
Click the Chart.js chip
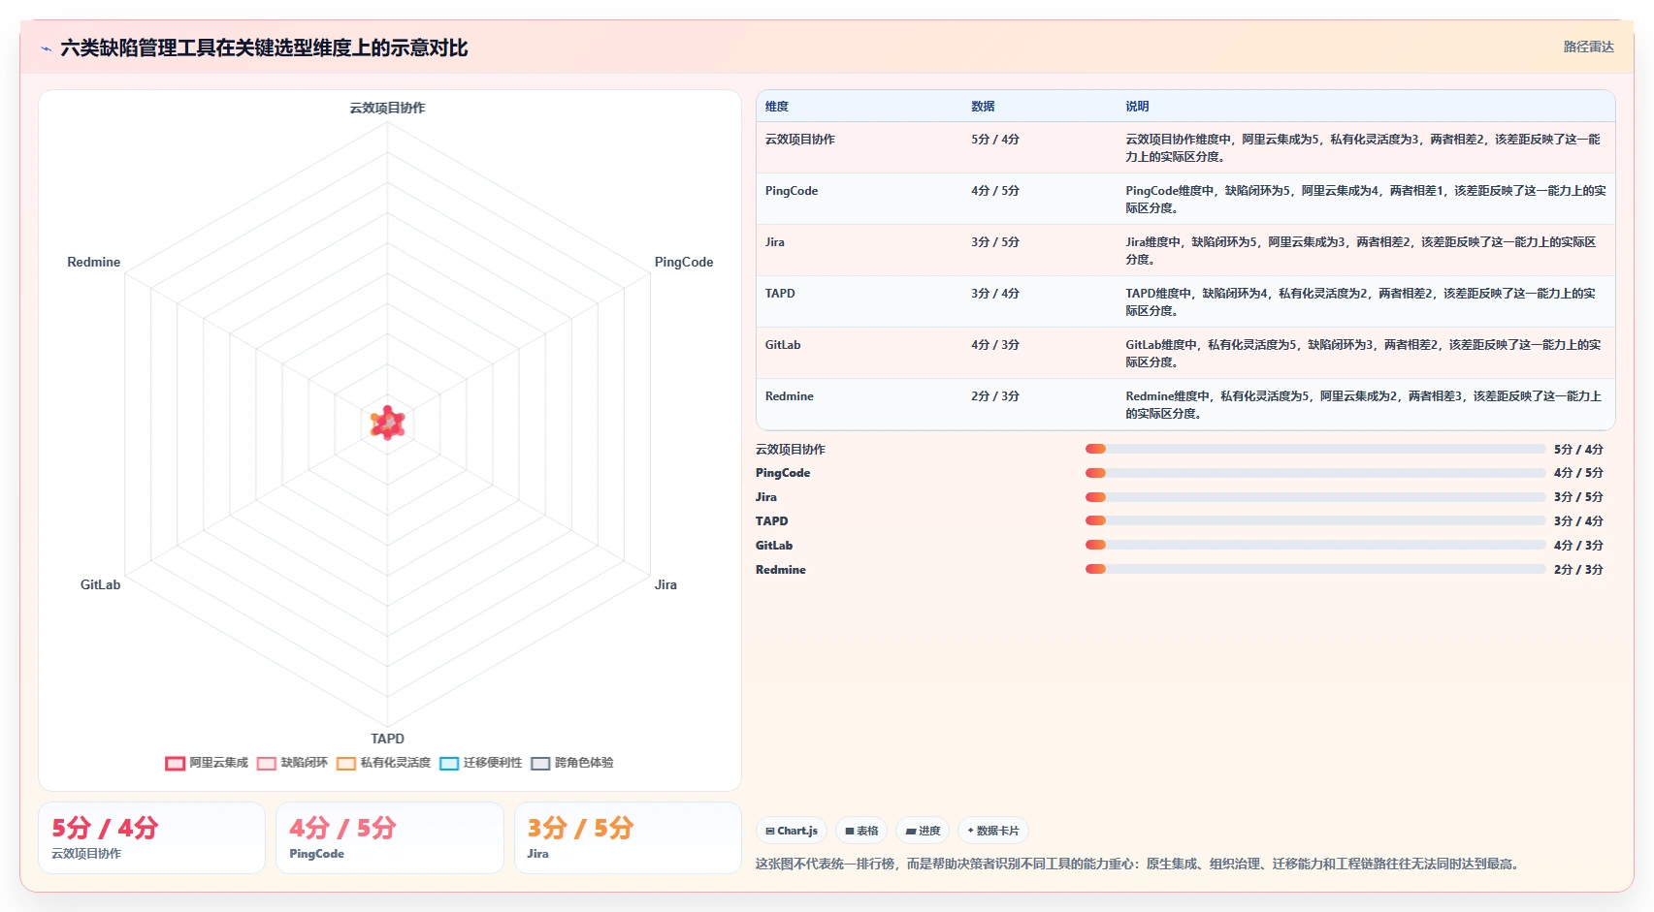click(792, 831)
